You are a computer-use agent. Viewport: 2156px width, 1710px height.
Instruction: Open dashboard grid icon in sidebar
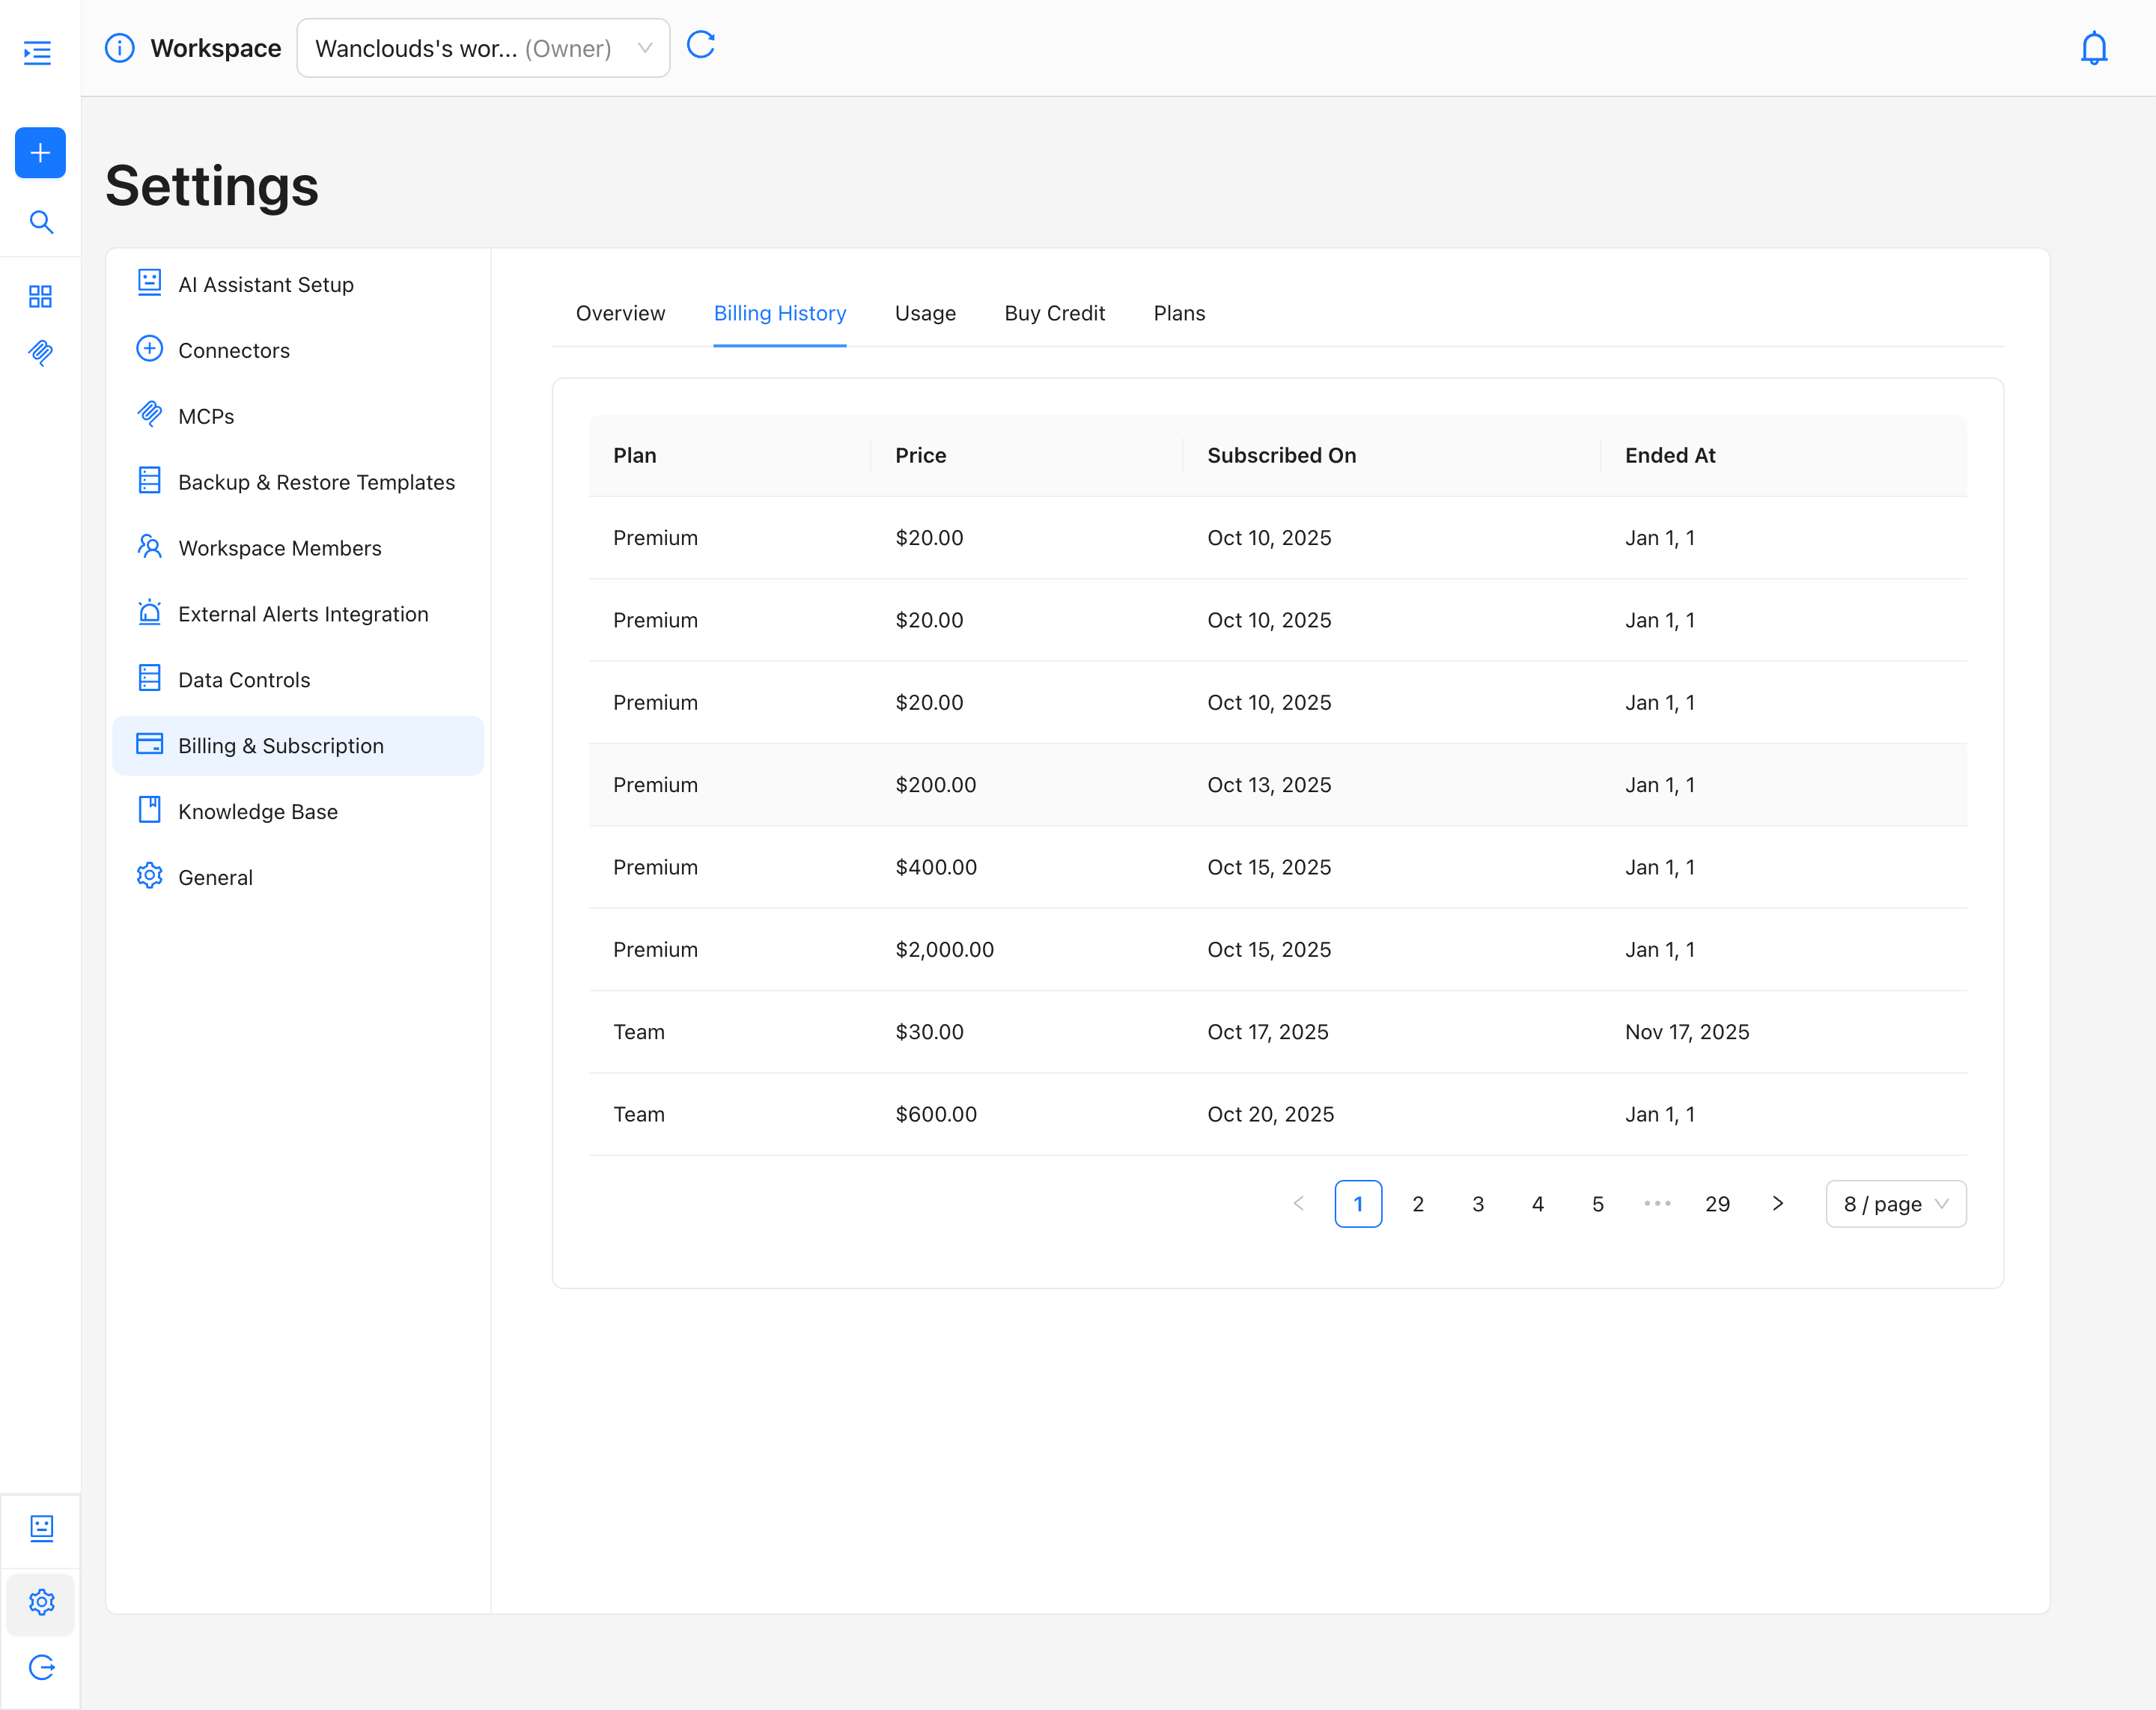(x=40, y=296)
